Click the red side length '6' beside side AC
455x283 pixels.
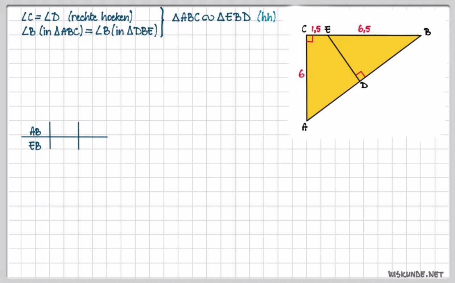coord(301,74)
